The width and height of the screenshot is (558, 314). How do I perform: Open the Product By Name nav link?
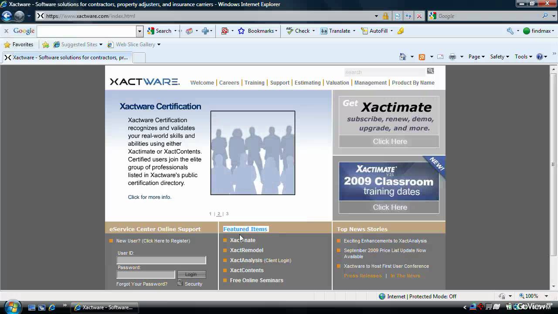pos(413,83)
